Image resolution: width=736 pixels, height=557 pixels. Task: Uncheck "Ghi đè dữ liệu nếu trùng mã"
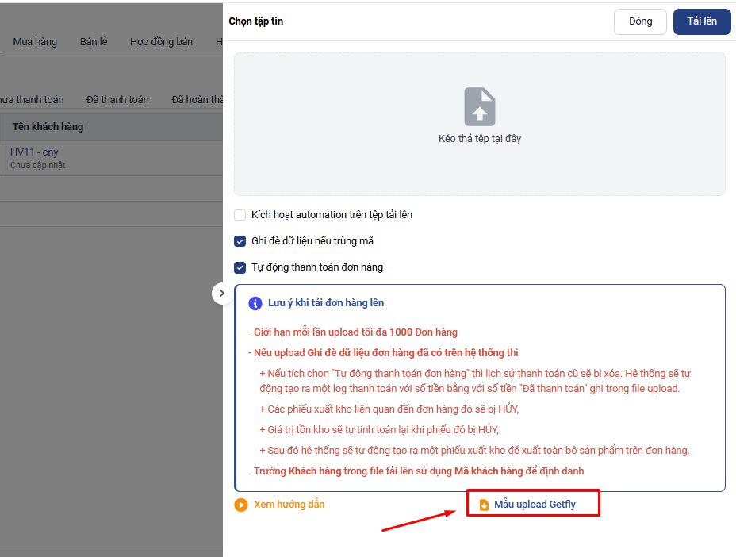240,241
